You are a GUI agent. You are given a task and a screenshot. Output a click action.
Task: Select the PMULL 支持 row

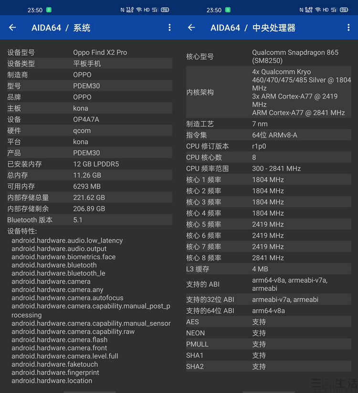(x=269, y=344)
